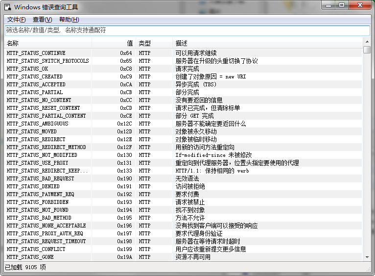Select row HTTP_STATUS_NONE_ACCEPTABLE
The height and width of the screenshot is (276, 375).
coord(183,226)
